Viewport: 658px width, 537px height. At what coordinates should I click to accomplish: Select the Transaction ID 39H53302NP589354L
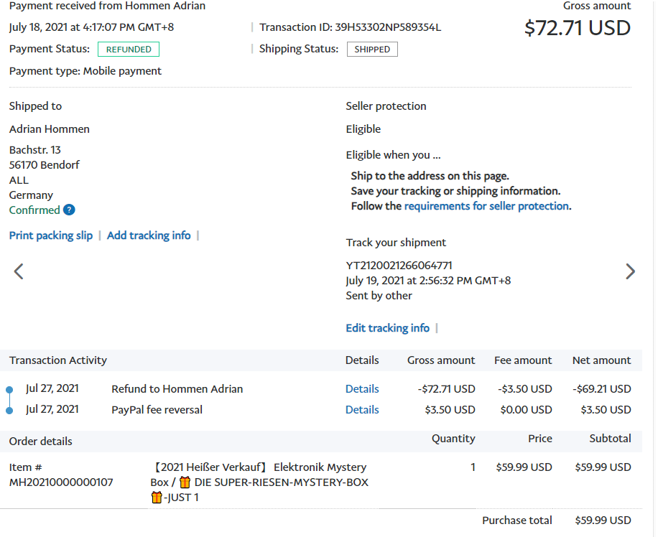click(x=388, y=27)
